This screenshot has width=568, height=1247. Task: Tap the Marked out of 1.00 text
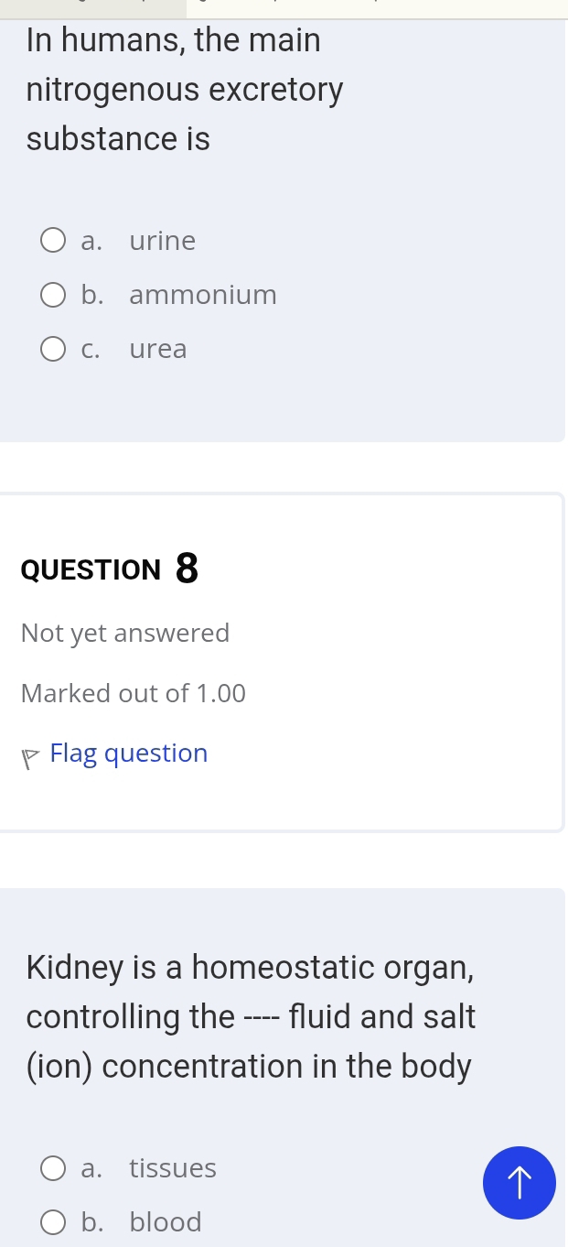point(134,694)
